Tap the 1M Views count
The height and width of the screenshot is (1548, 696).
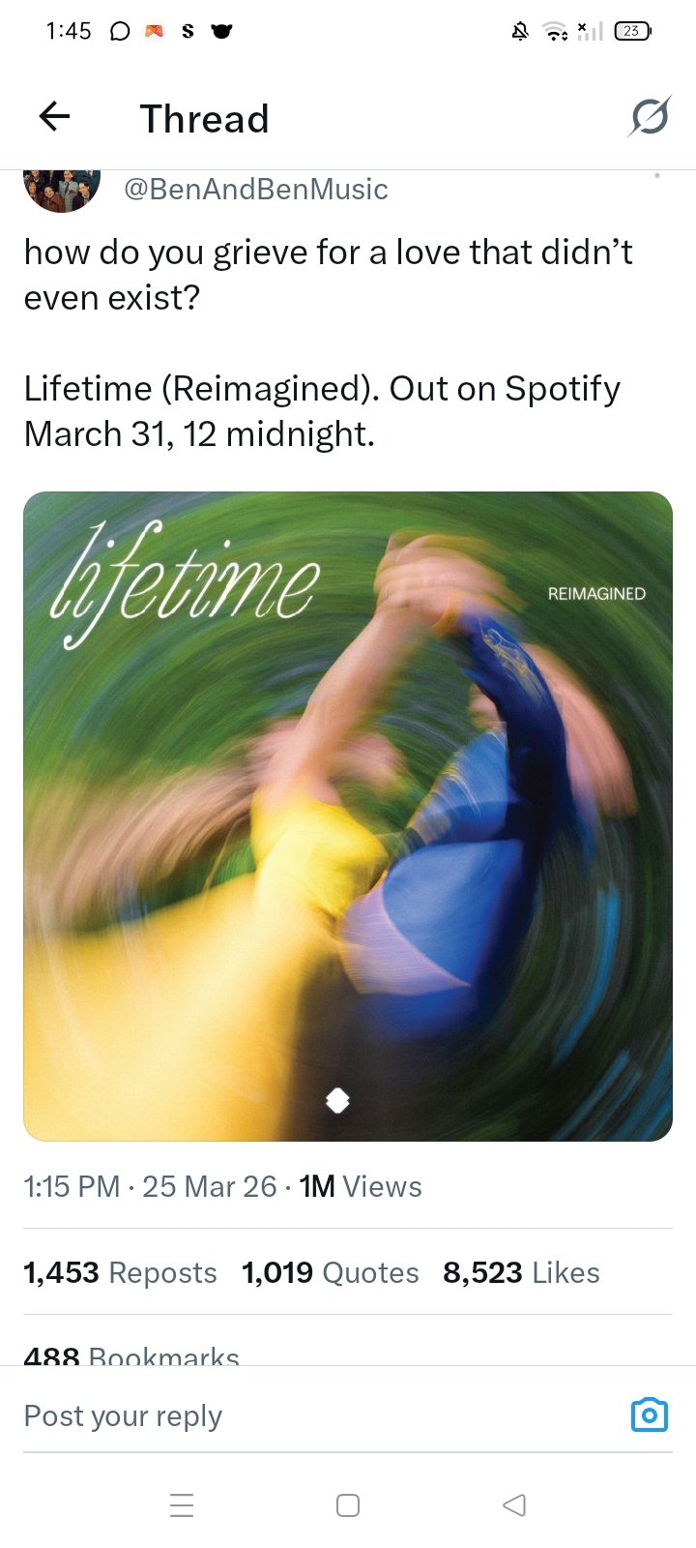(x=361, y=1186)
